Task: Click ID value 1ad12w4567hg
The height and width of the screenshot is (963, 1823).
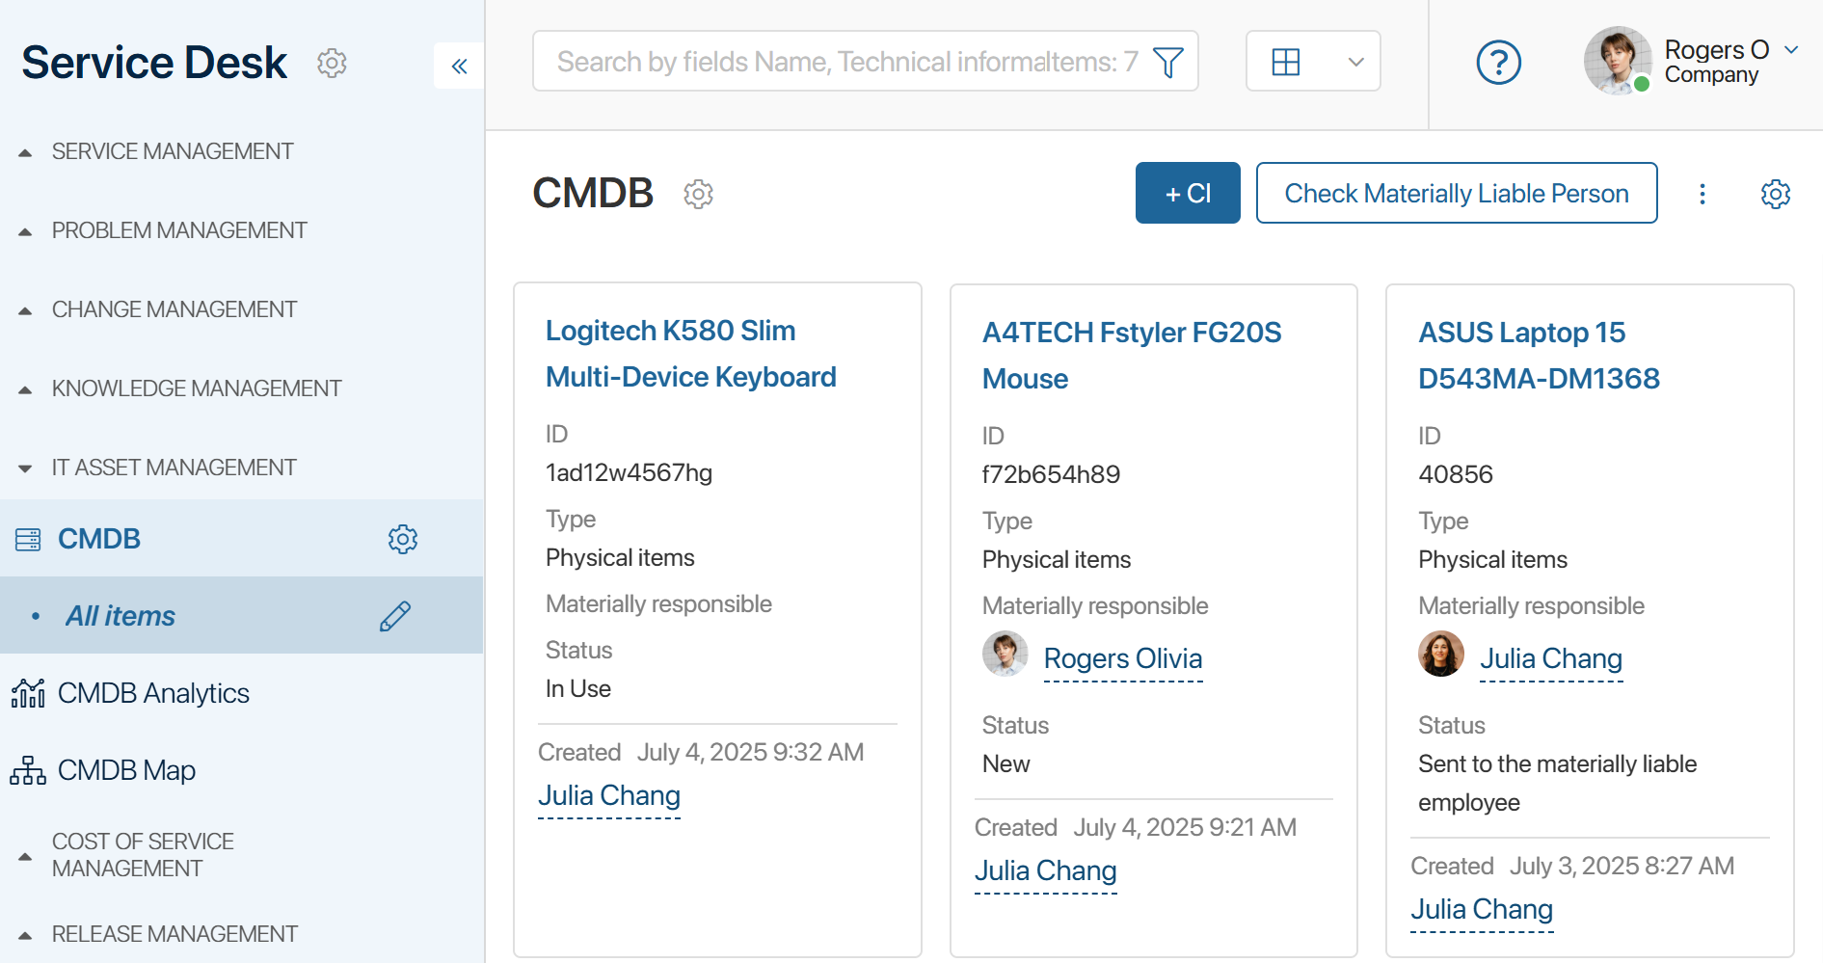Action: point(629,473)
